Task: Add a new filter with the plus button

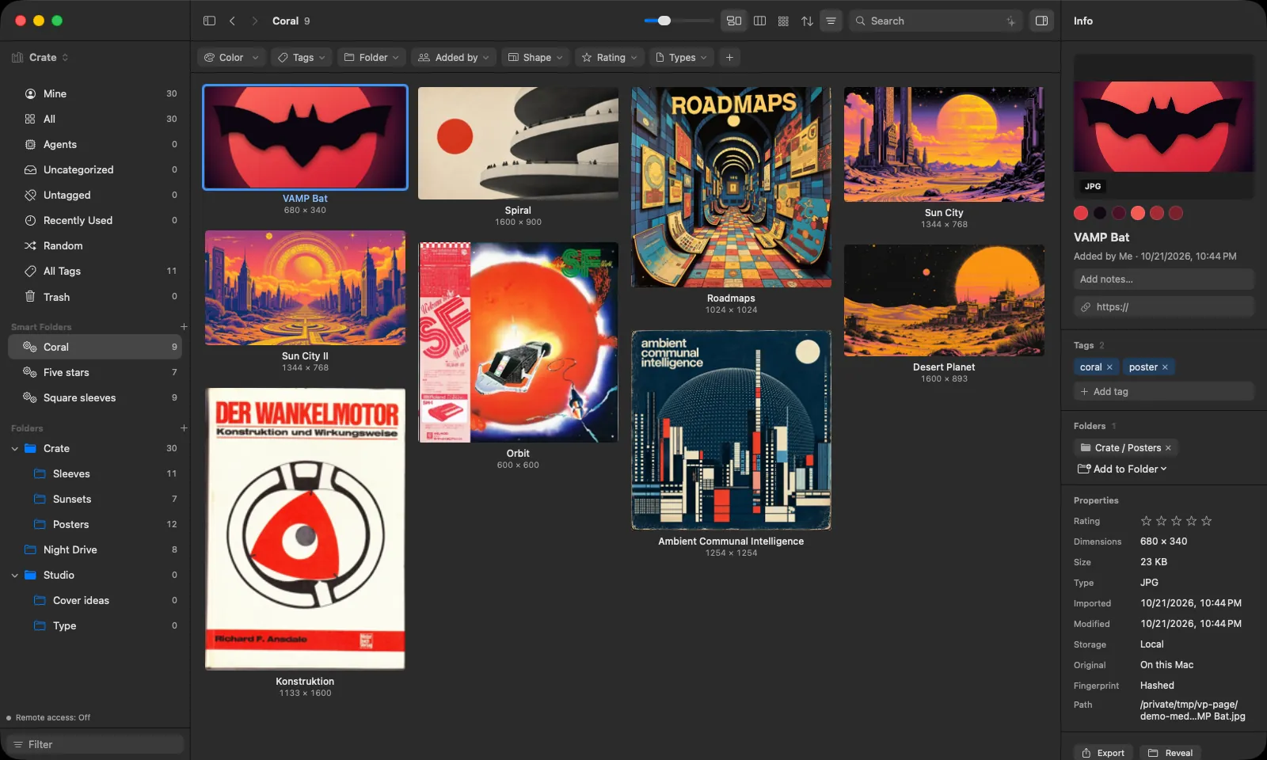Action: 729,57
